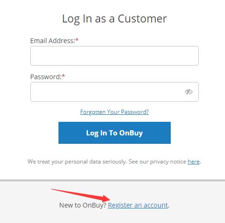Viewport: 225px width, 223px height.
Task: Click the Password label text
Action: pos(46,77)
